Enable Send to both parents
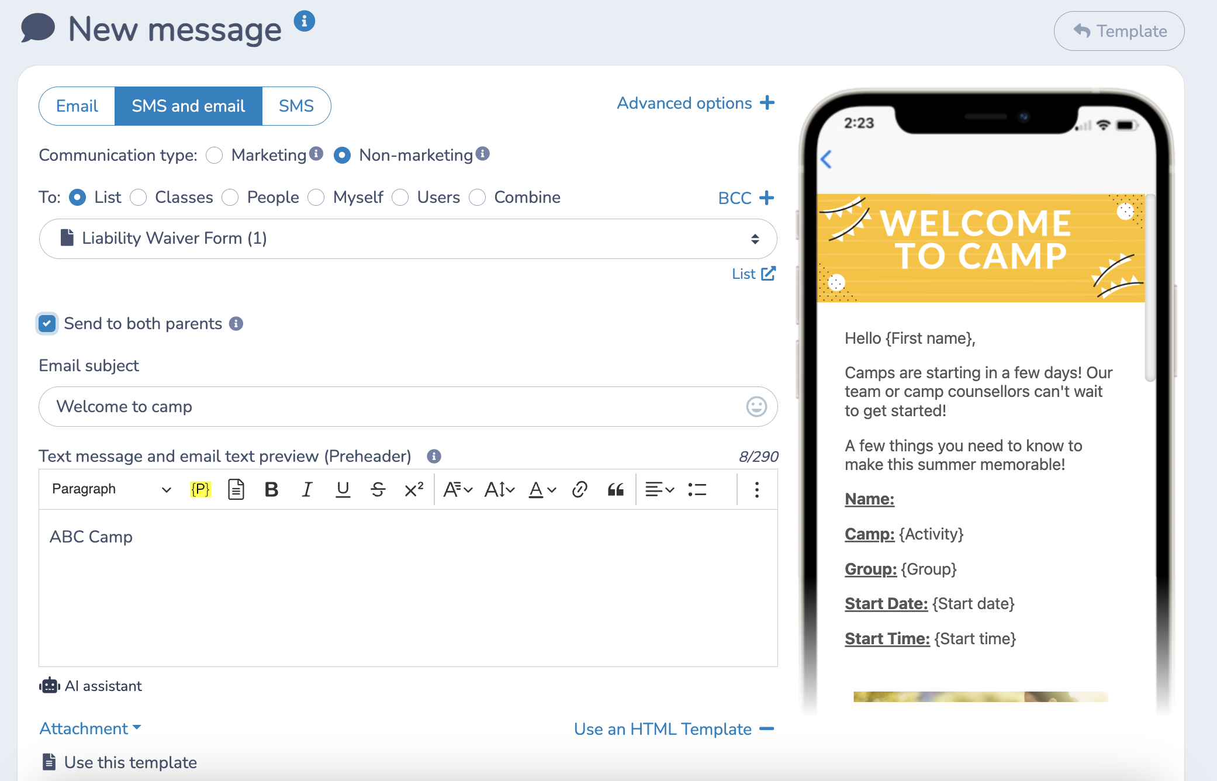 tap(47, 323)
